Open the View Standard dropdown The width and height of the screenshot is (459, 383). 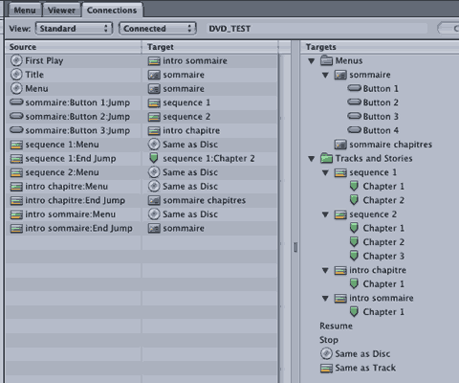[74, 29]
